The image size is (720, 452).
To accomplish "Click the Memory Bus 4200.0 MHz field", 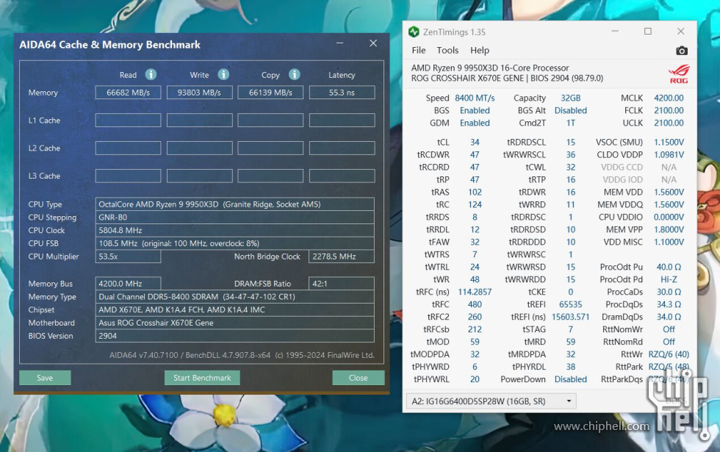I will tap(128, 284).
